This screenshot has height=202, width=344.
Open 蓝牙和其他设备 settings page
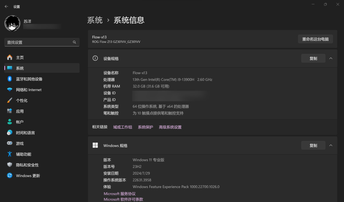point(42,79)
